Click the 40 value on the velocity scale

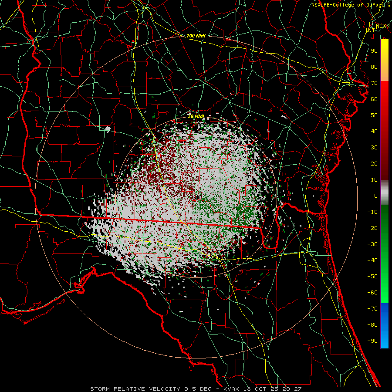[x=374, y=131]
